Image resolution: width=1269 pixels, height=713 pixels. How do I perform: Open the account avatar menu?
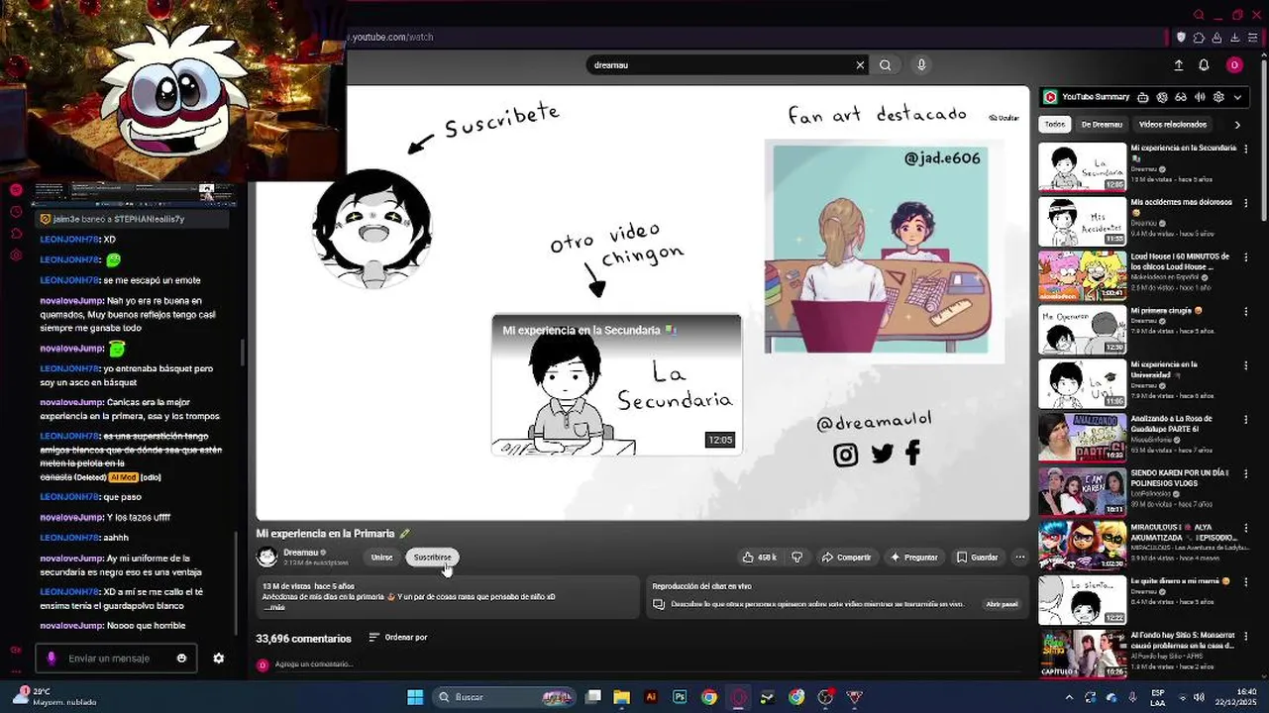1234,65
